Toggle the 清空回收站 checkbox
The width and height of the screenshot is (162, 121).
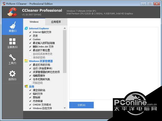click(30, 90)
